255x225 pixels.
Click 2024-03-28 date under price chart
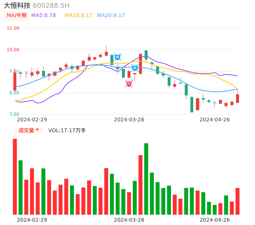click(x=129, y=120)
